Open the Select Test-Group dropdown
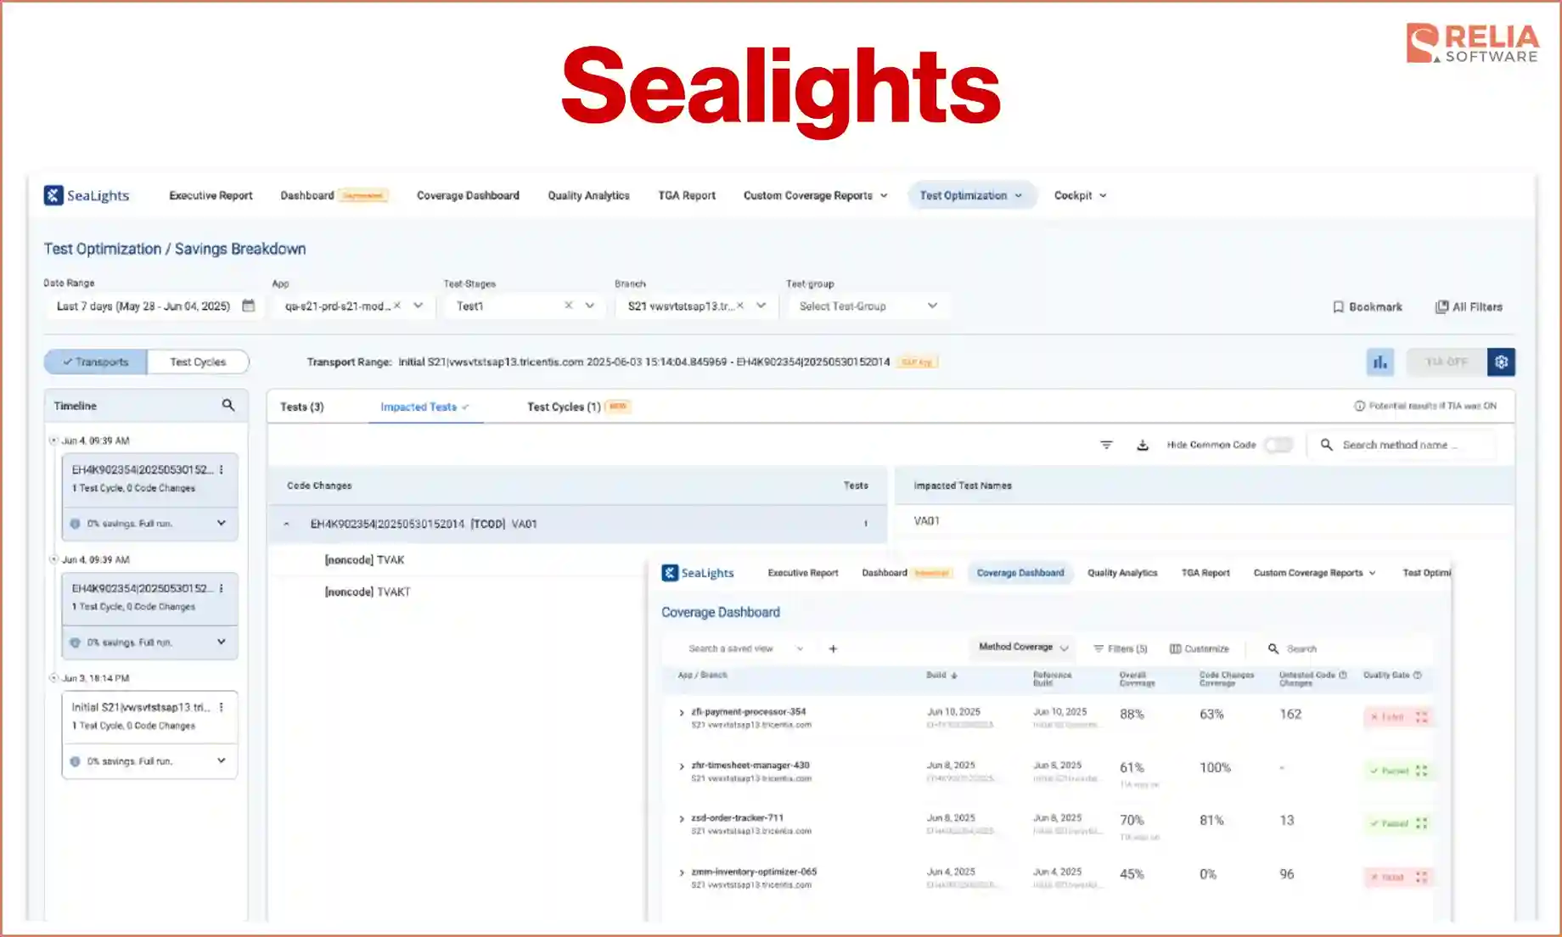The image size is (1562, 937). pyautogui.click(x=868, y=306)
